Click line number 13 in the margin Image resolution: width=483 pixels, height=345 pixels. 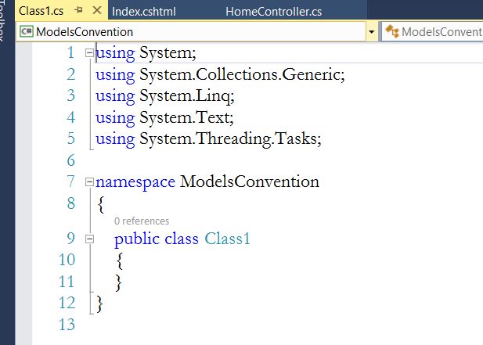pyautogui.click(x=67, y=325)
